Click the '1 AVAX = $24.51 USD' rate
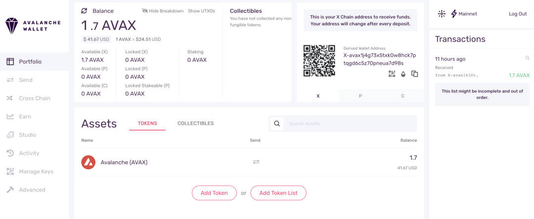The width and height of the screenshot is (534, 219). (138, 39)
